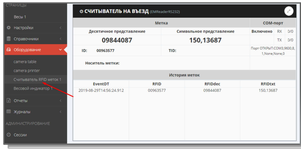Collapse the Оборудование chevron
301x150 pixels.
[60, 50]
